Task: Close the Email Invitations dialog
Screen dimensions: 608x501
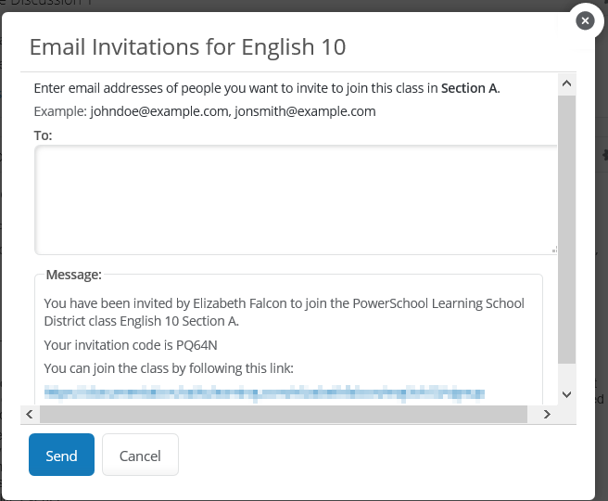Action: [585, 20]
